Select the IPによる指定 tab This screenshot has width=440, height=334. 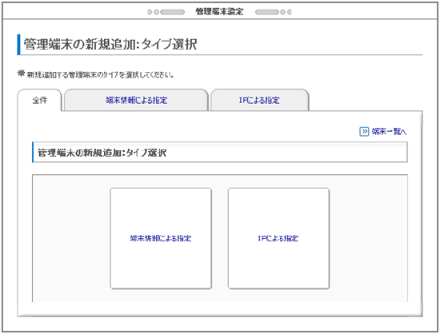(x=259, y=100)
